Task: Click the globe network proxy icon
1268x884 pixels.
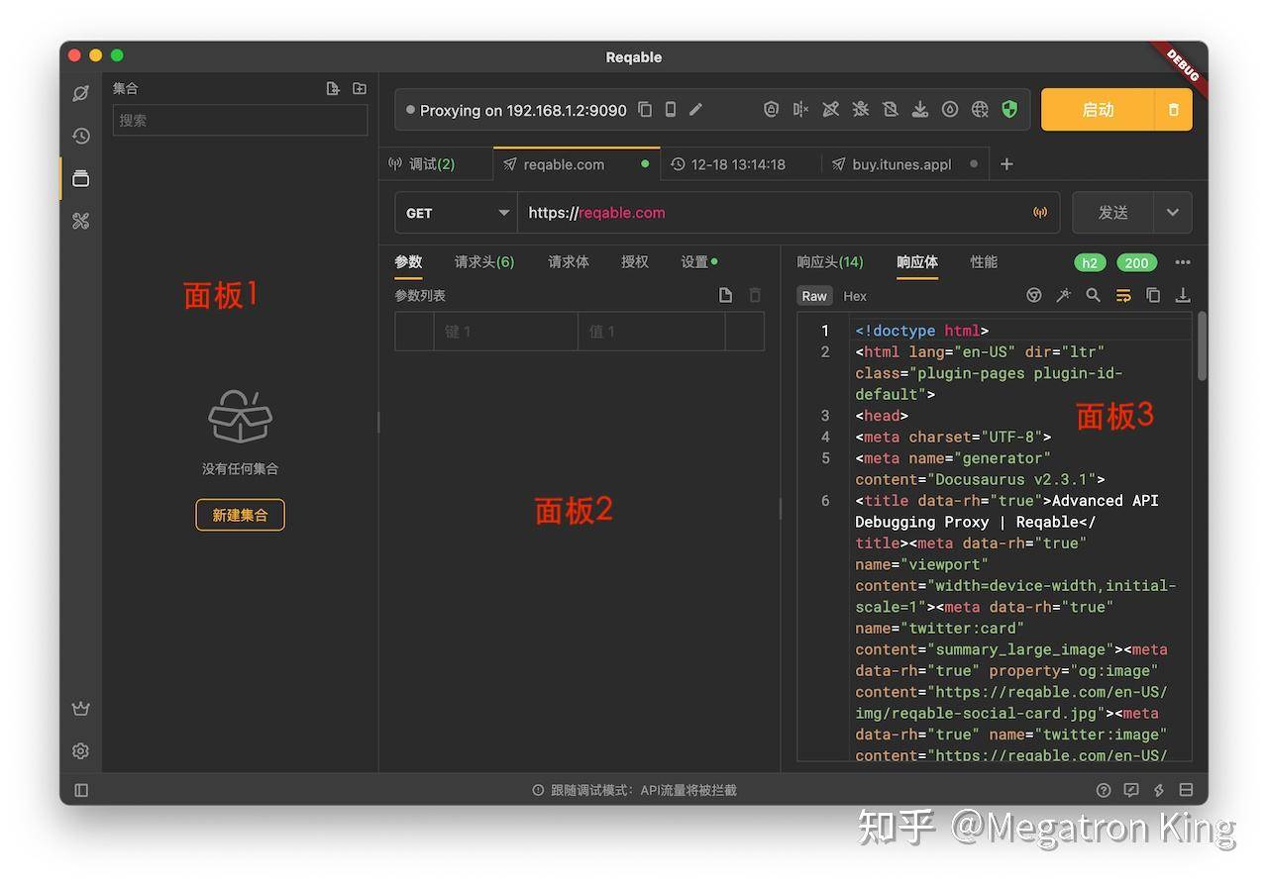Action: click(980, 110)
